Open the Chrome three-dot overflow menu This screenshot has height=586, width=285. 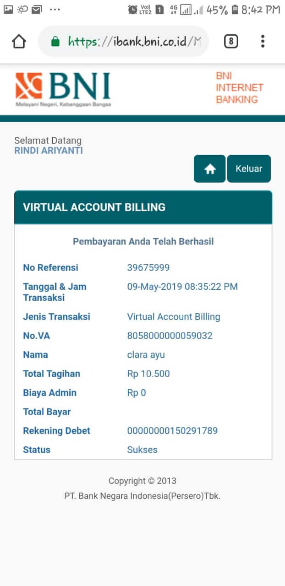[263, 42]
